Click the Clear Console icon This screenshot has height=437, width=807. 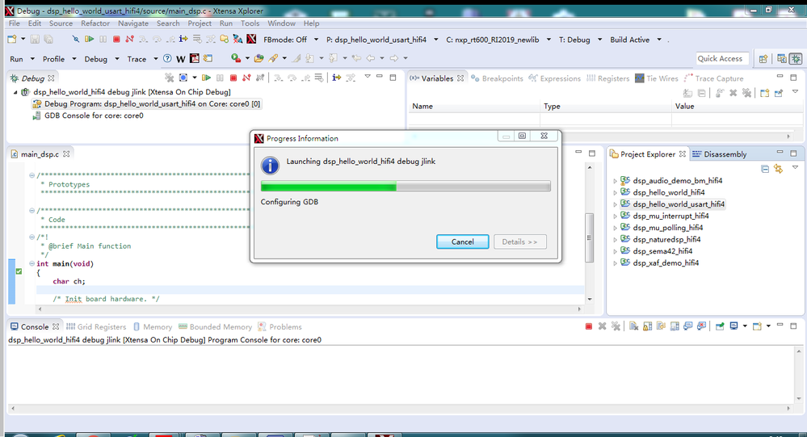click(633, 326)
